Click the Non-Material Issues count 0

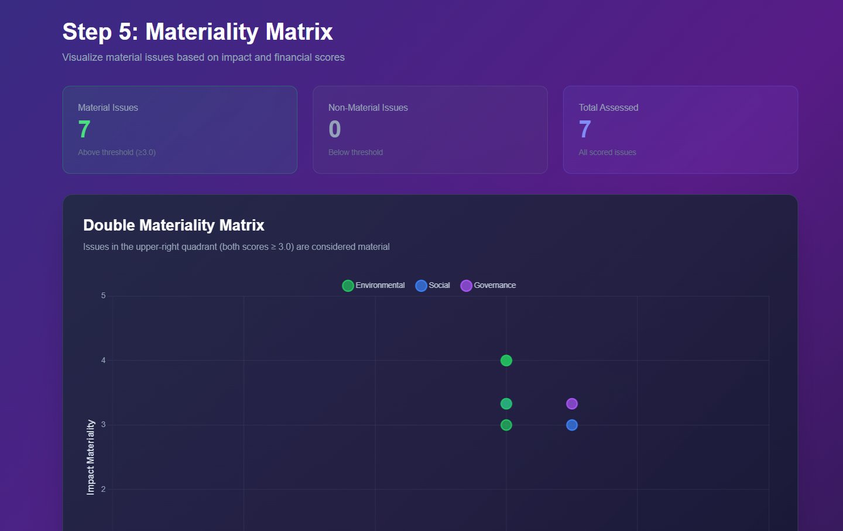coord(335,129)
